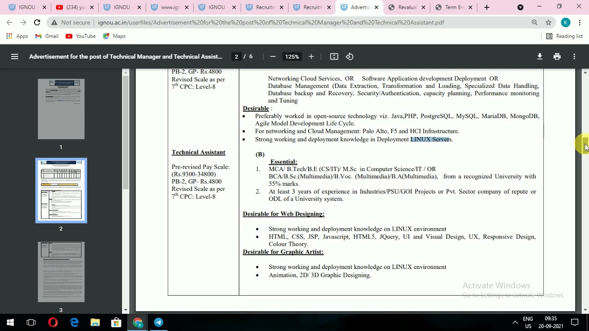Click the document scrollbar up arrow

click(585, 72)
